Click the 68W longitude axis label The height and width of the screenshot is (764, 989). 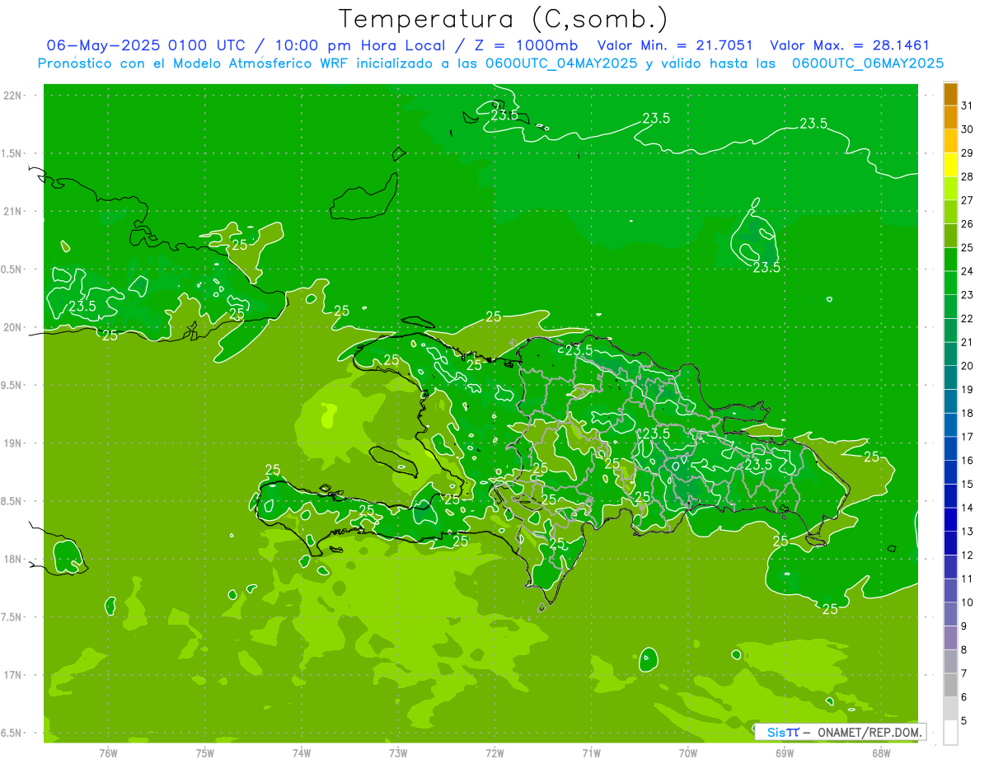881,752
